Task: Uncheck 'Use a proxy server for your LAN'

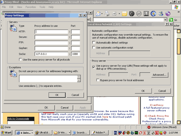Action: [x=94, y=67]
